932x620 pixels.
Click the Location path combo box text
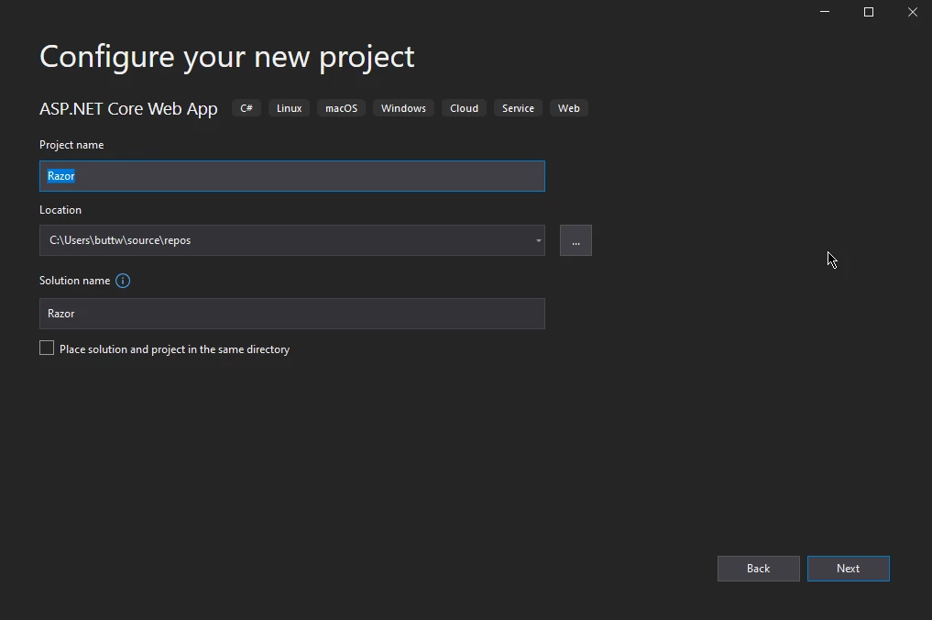275,240
